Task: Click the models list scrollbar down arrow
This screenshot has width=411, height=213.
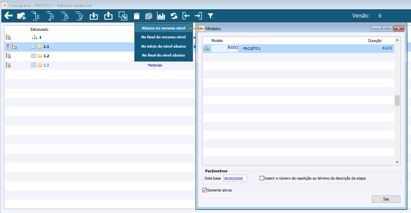Action: coord(397,162)
